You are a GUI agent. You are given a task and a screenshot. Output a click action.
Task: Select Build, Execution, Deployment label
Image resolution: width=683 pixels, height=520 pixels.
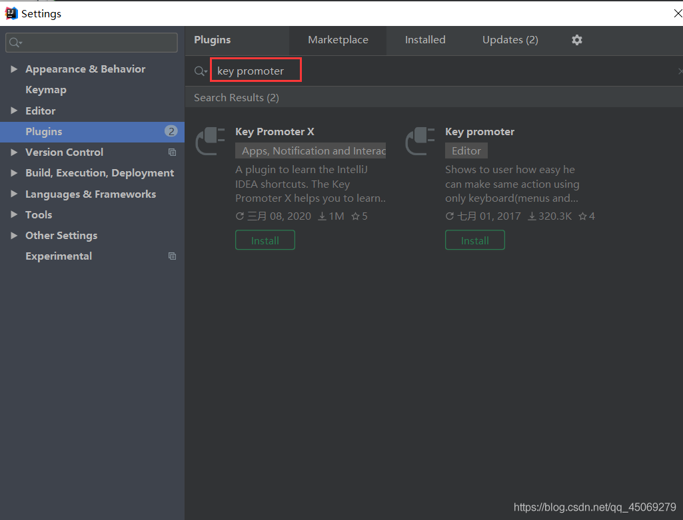[x=99, y=173]
